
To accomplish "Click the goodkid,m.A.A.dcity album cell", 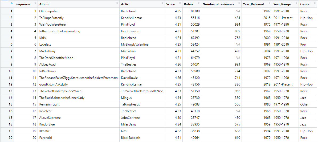I will (79, 84).
